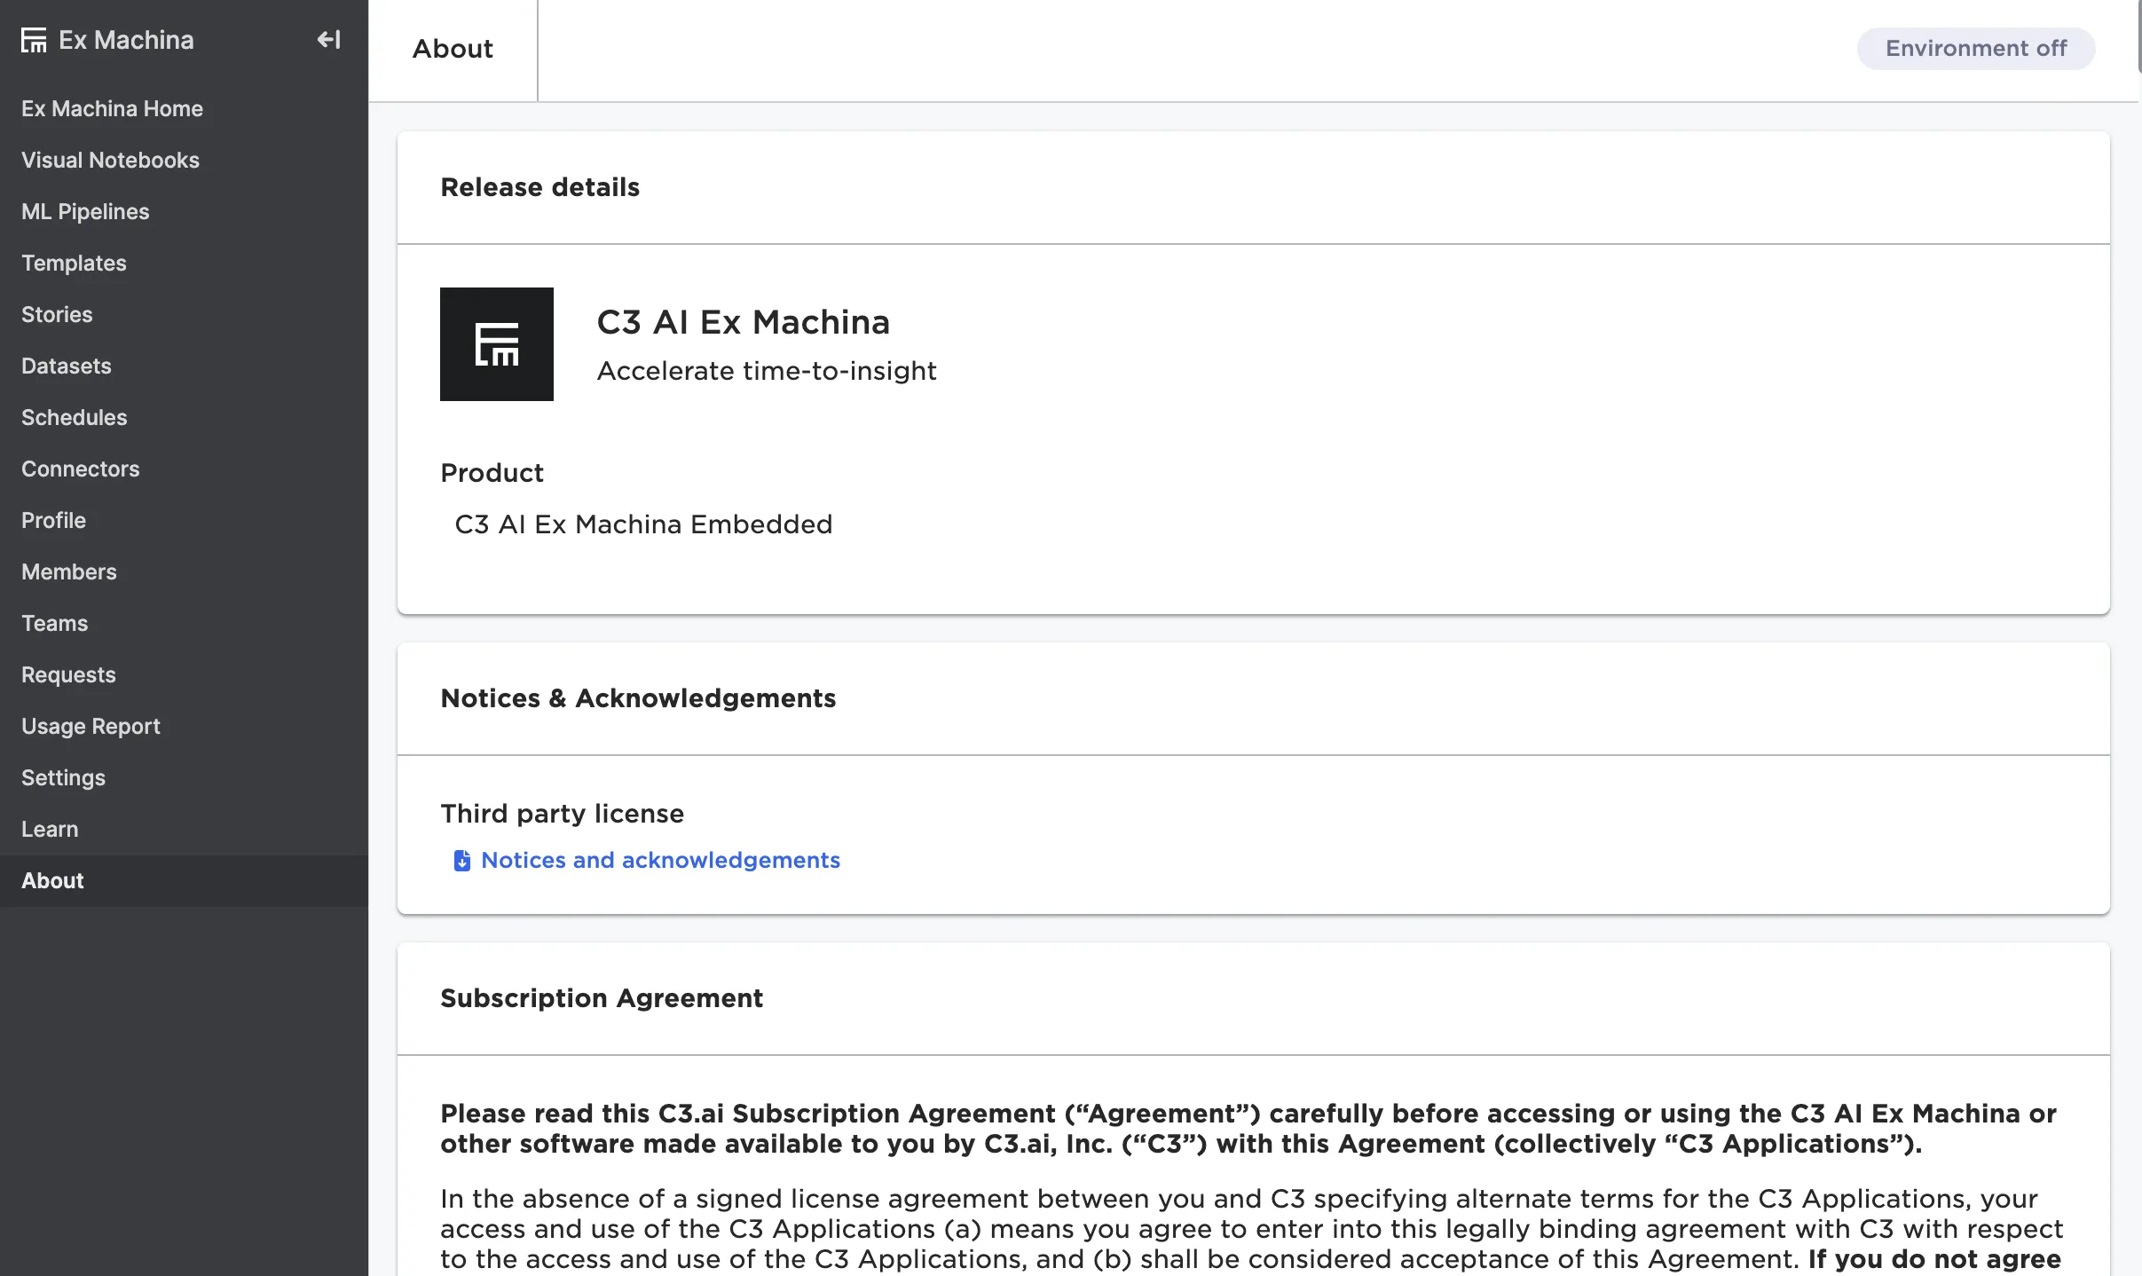
Task: Collapse the sidebar with the arrow icon
Action: [329, 40]
